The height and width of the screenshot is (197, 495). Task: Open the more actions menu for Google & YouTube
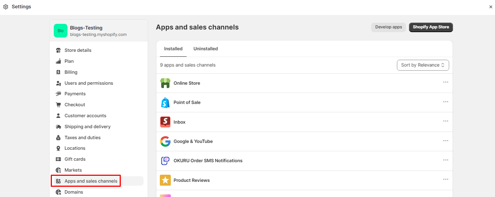coord(445,141)
